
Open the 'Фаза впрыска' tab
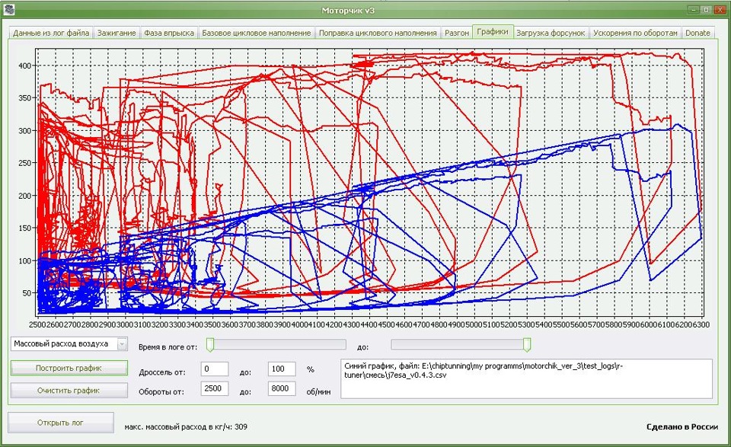click(x=169, y=33)
